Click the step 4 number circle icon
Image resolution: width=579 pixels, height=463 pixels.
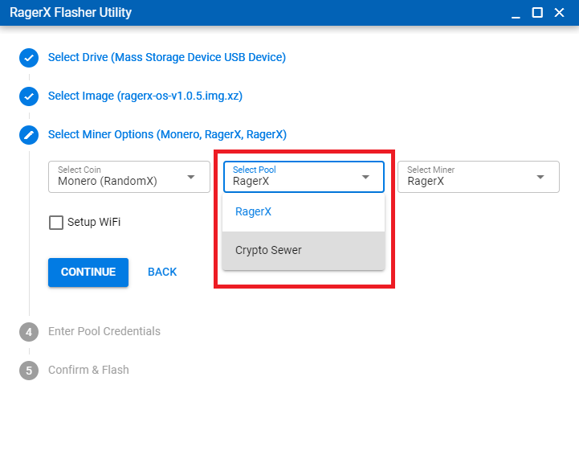[29, 332]
